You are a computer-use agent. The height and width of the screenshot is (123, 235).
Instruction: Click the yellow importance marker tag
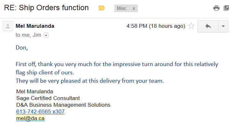click(102, 8)
